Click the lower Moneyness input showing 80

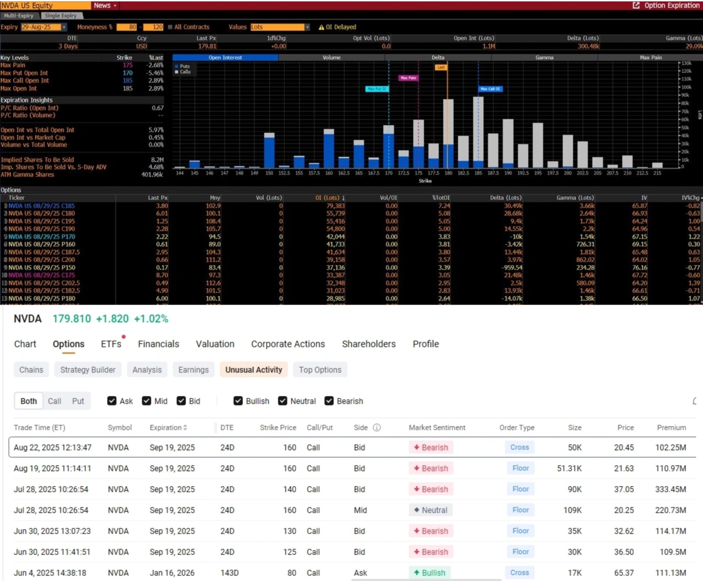(x=127, y=27)
